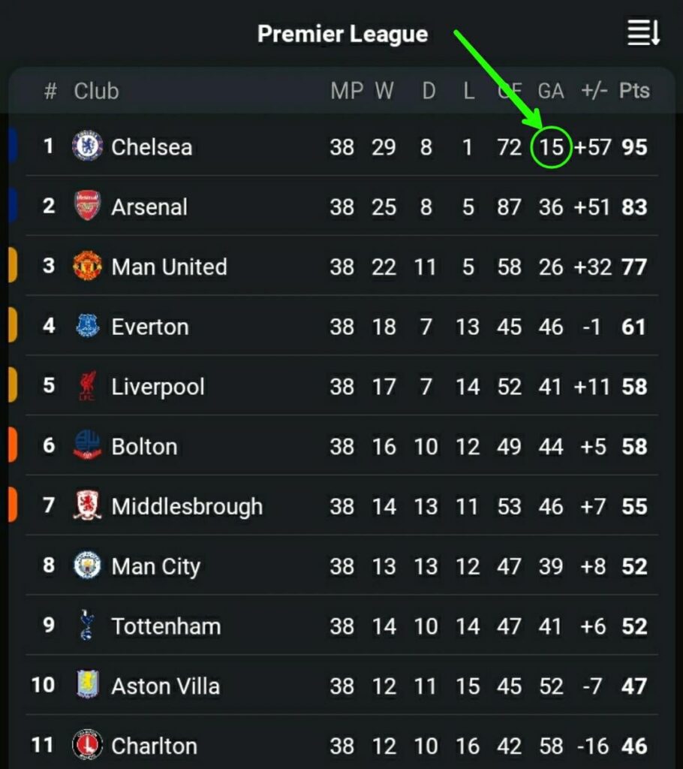The width and height of the screenshot is (683, 769).
Task: Sort the table by Pts column
Action: [634, 91]
